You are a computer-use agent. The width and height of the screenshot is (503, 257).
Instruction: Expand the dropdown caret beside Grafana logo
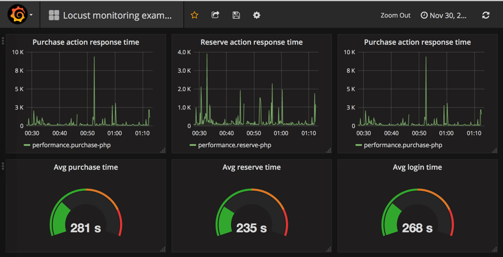[31, 15]
